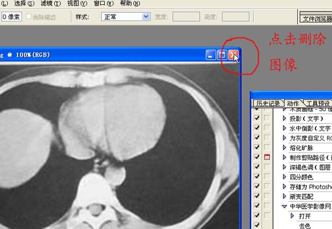Screen dimensions: 332x229
Task: Open the 样式 dropdown showing 正常
Action: 126,17
